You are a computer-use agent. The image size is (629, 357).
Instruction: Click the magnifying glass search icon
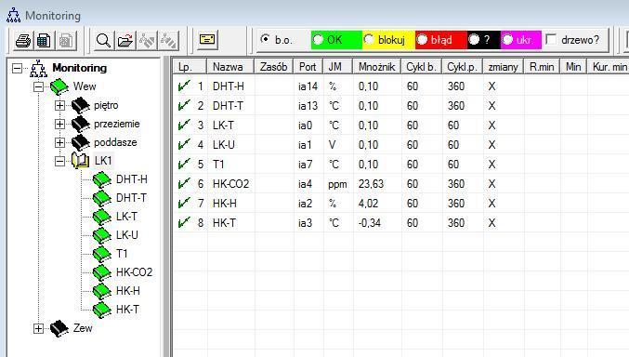pyautogui.click(x=103, y=41)
